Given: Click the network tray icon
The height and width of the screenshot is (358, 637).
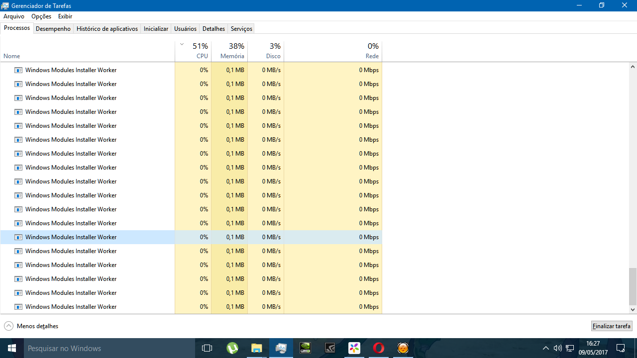Looking at the screenshot, I should (x=570, y=348).
